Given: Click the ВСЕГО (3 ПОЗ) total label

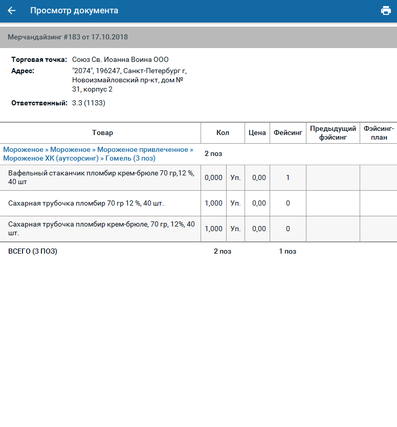Looking at the screenshot, I should click(33, 251).
